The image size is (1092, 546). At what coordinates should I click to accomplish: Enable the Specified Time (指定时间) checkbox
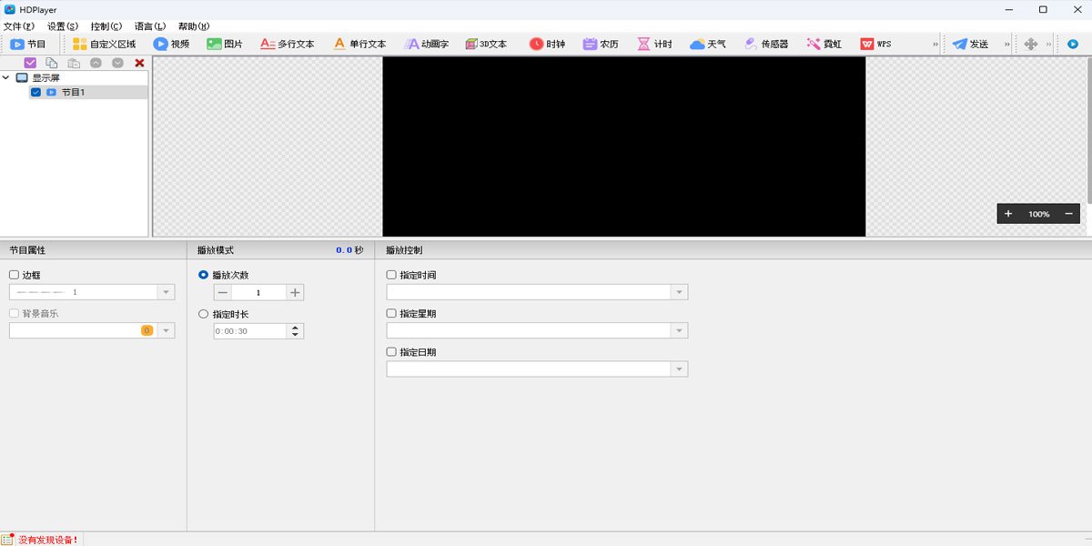pos(391,275)
